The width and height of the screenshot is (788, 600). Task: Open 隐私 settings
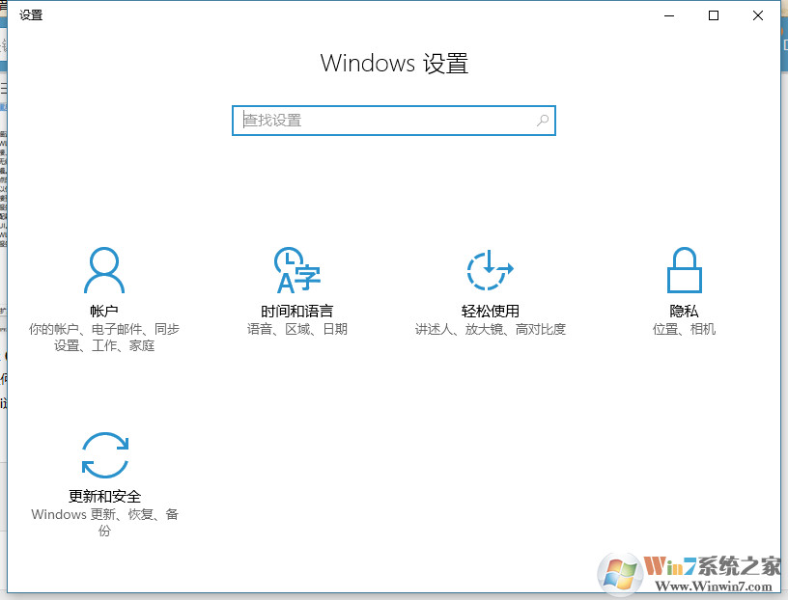tap(684, 311)
